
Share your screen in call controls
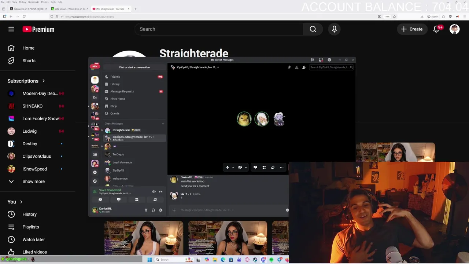(x=255, y=168)
